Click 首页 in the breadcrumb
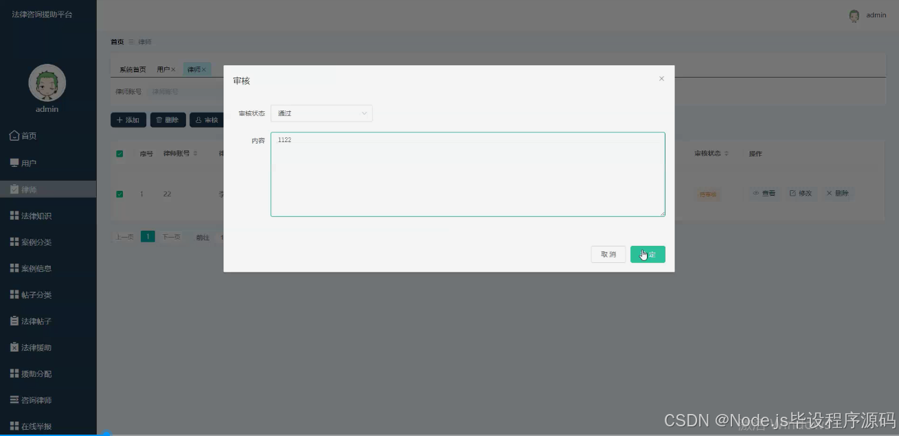Image resolution: width=899 pixels, height=436 pixels. coord(117,42)
